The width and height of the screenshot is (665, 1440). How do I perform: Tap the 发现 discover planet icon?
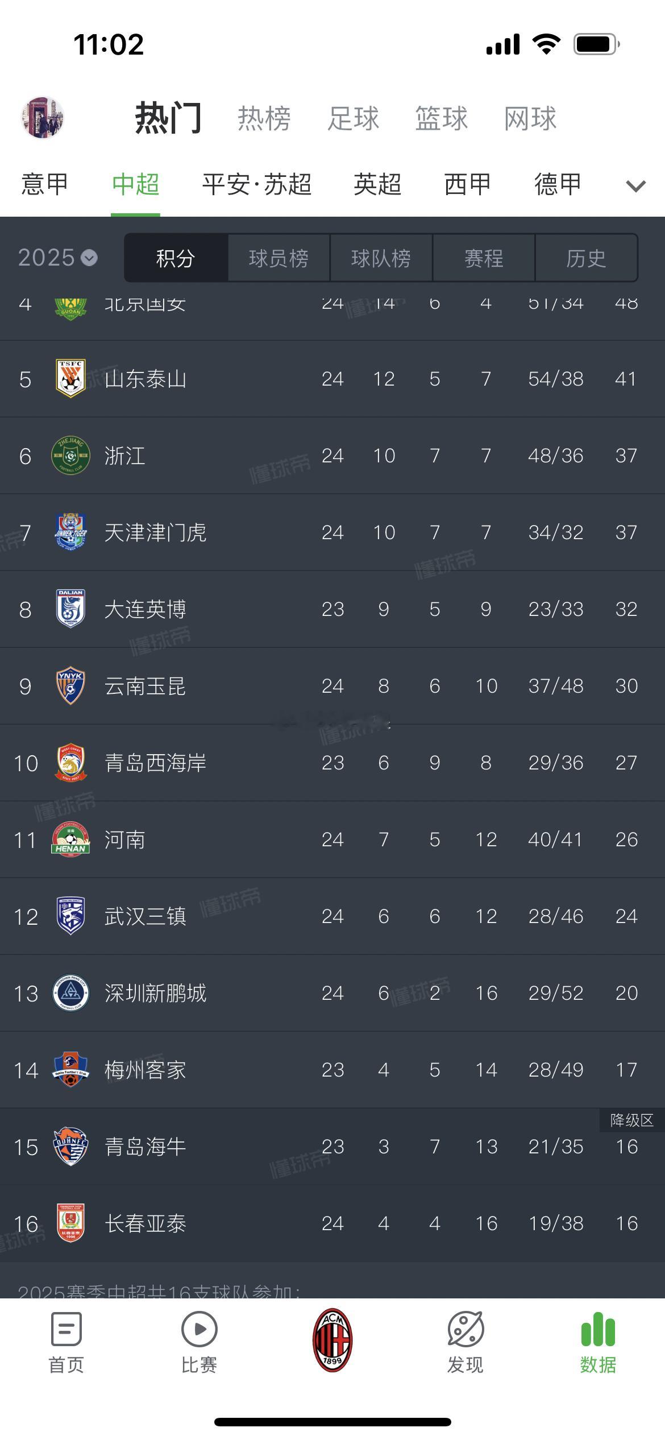pyautogui.click(x=465, y=1329)
